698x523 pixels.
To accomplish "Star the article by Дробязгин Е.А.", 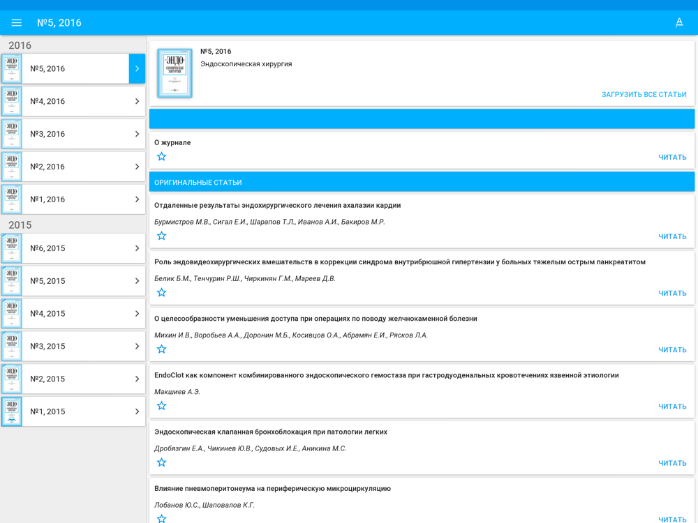I will [162, 462].
